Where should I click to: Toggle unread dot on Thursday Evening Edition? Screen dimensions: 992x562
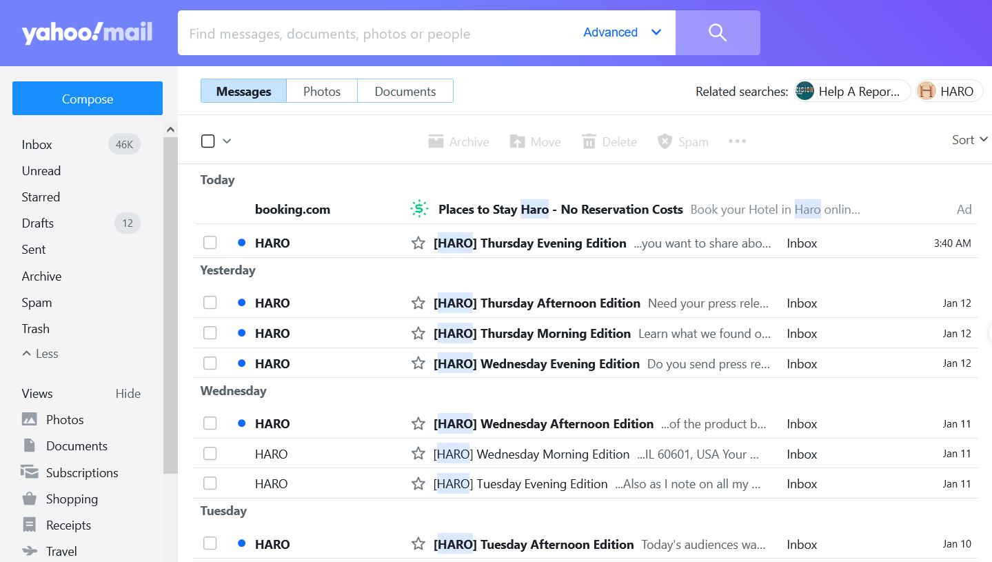[x=241, y=243]
